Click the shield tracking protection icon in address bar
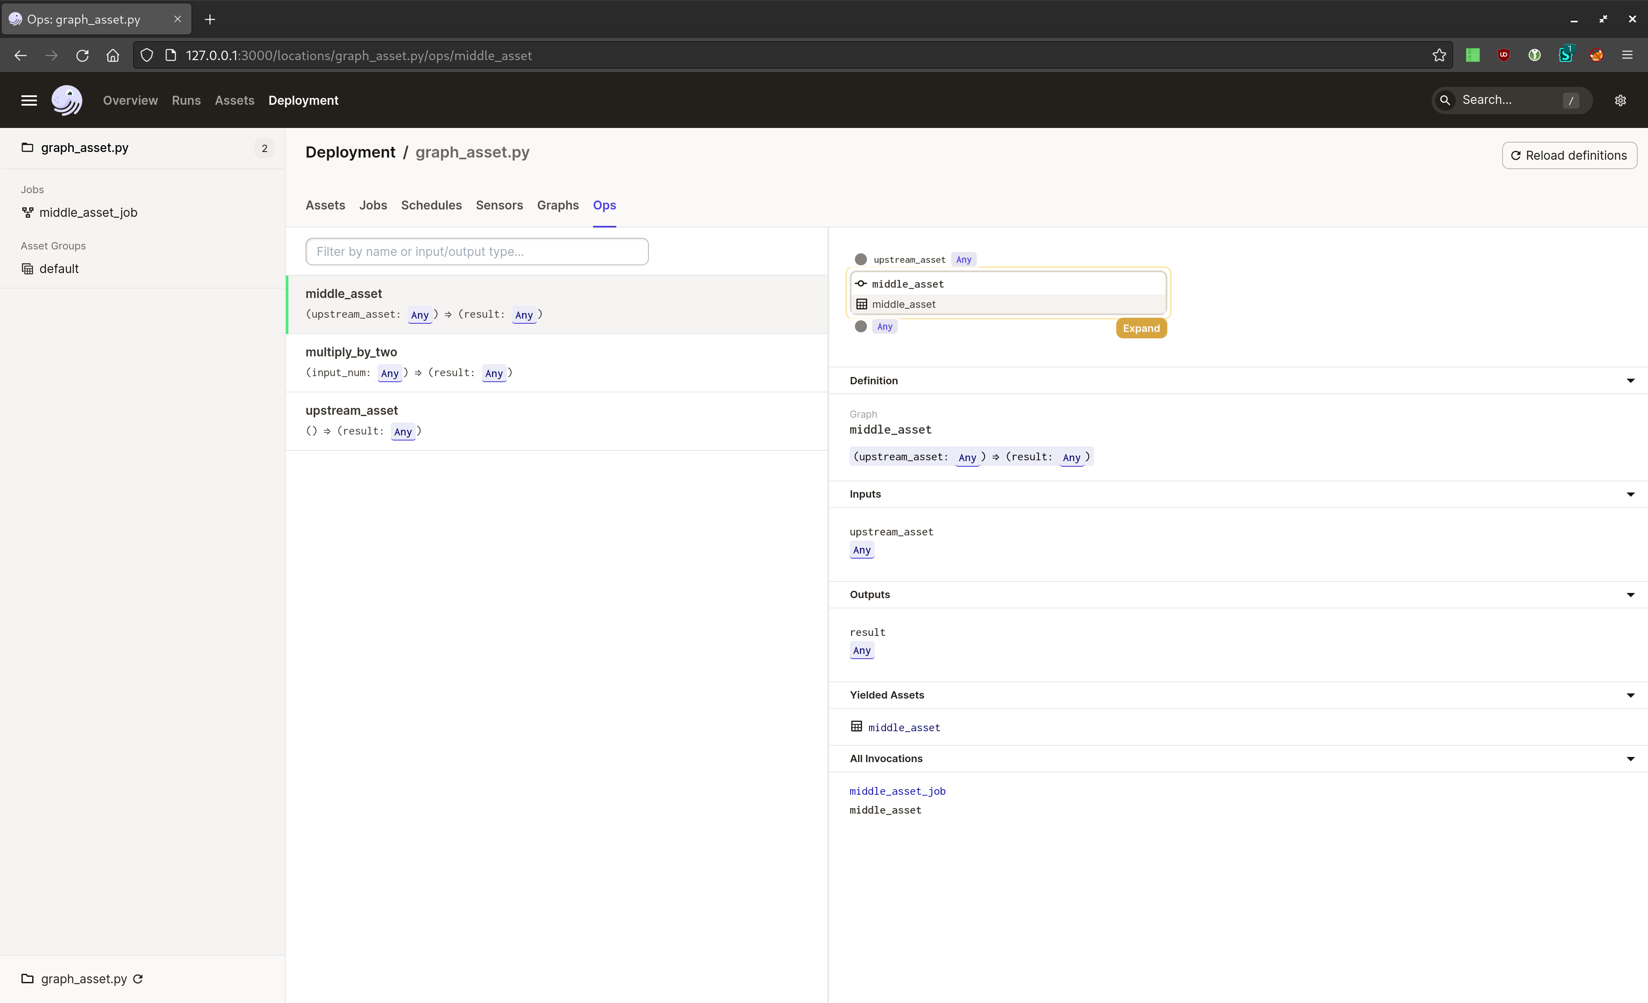The image size is (1648, 1003). coord(146,55)
